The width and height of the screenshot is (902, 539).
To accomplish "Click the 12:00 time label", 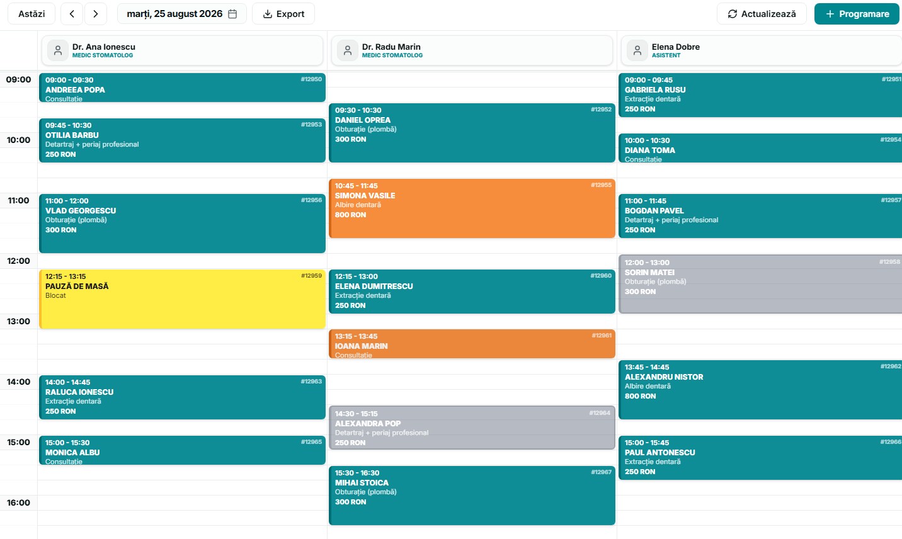I will [18, 261].
